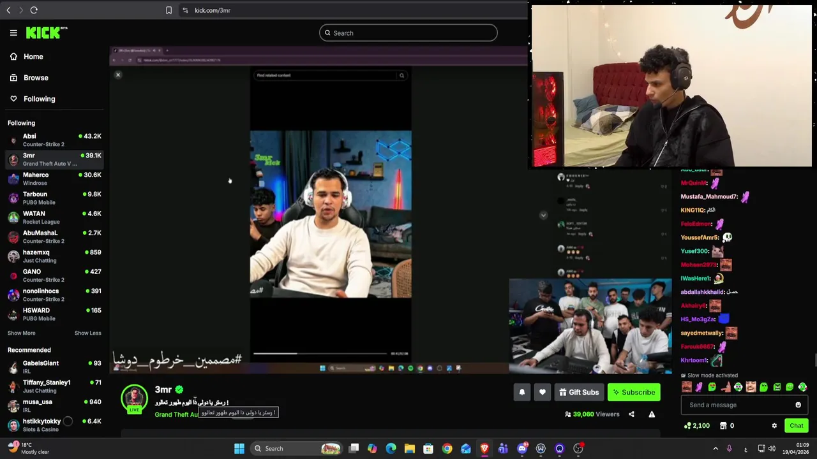Screen dimensions: 817x459
Task: Report the stream via warning icon
Action: pyautogui.click(x=652, y=414)
